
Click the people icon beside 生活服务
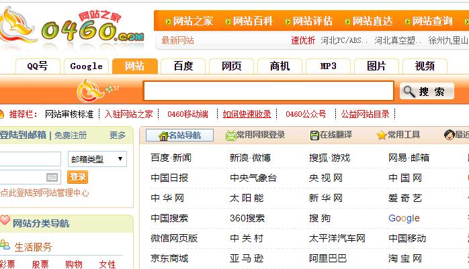(x=5, y=246)
